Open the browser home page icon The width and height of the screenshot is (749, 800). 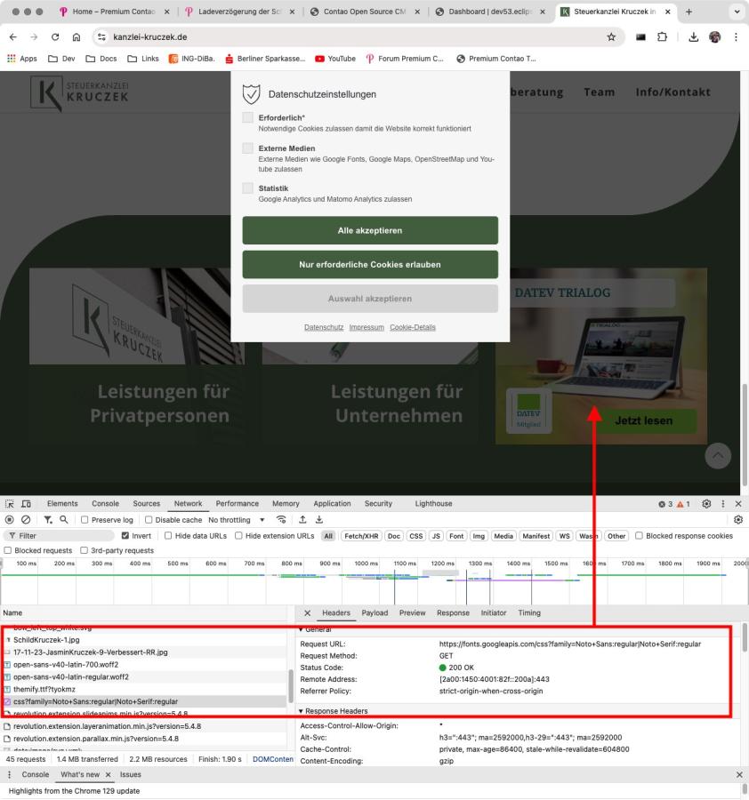coord(77,36)
